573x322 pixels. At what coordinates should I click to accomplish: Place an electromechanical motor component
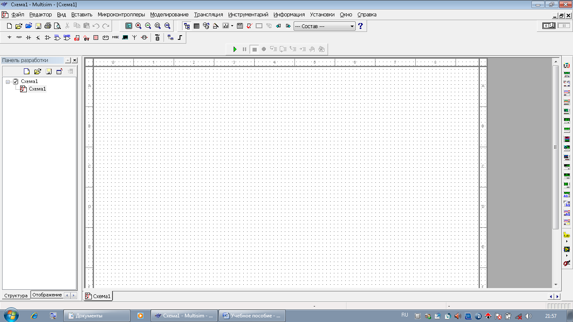coord(144,37)
